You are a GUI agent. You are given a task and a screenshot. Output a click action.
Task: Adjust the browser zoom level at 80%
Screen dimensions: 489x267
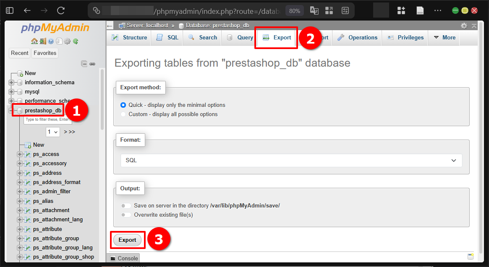[294, 10]
